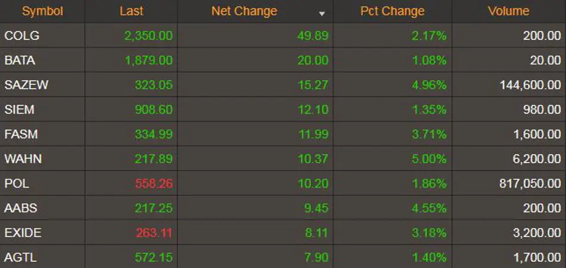Sort by the Symbol column header
The width and height of the screenshot is (566, 268).
coord(42,11)
